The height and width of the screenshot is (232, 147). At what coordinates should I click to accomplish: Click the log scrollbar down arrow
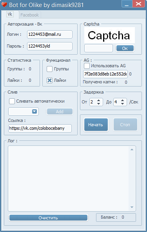(132, 207)
